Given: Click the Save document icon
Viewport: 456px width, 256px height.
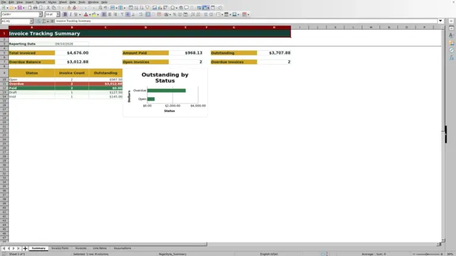Looking at the screenshot, I should 20,8.
